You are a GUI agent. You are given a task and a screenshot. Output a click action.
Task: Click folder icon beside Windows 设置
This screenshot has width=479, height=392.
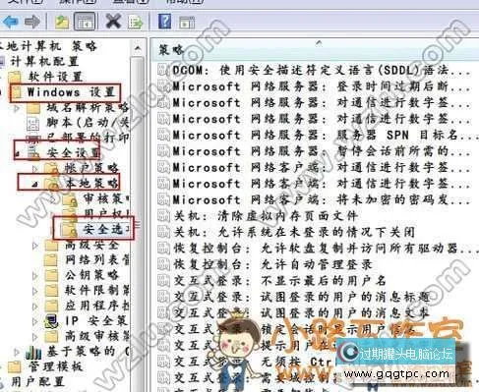(18, 92)
